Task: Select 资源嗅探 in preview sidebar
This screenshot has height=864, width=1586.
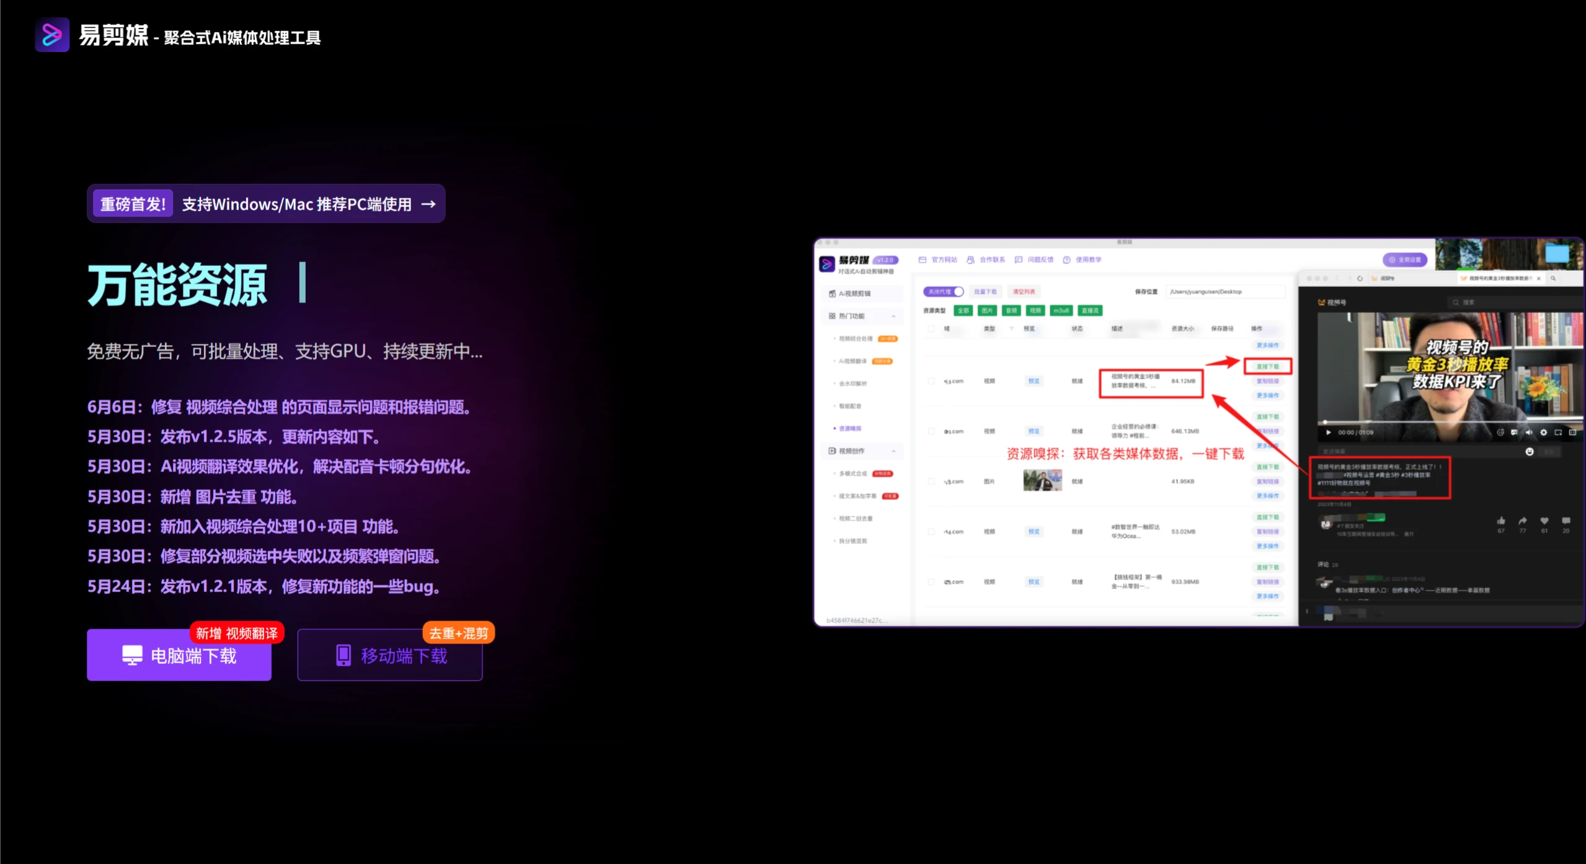Action: pyautogui.click(x=850, y=429)
